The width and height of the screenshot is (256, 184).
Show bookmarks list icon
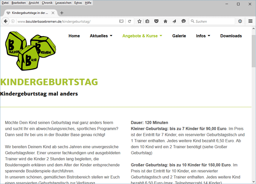147,21
